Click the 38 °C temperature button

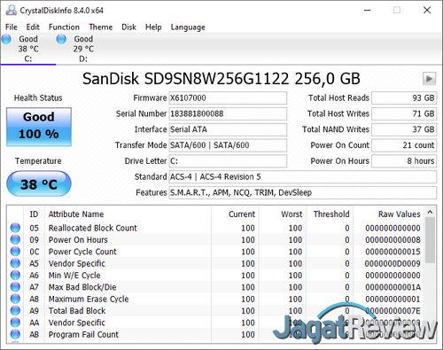39,183
